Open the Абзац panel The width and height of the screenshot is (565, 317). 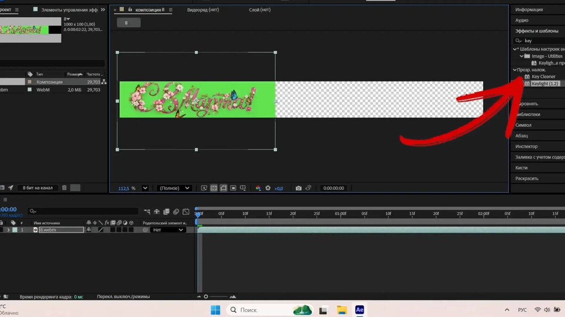522,136
